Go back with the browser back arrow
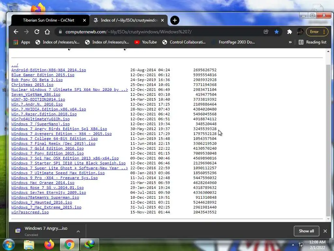This screenshot has width=334, height=251. click(x=16, y=32)
